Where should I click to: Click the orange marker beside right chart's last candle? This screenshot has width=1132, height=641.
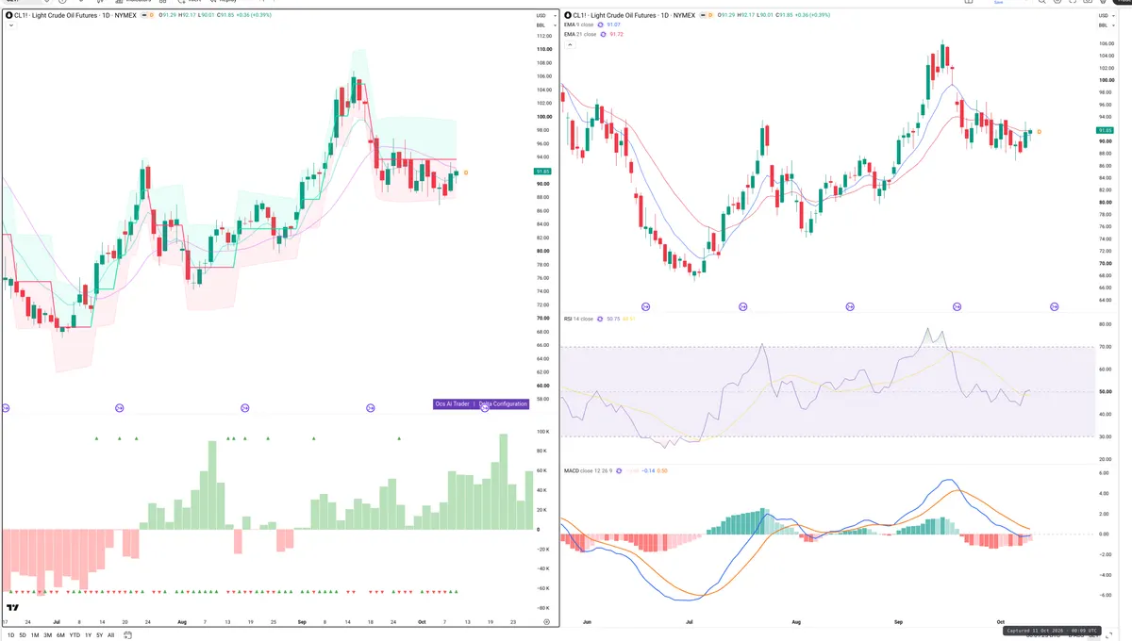tap(1039, 131)
